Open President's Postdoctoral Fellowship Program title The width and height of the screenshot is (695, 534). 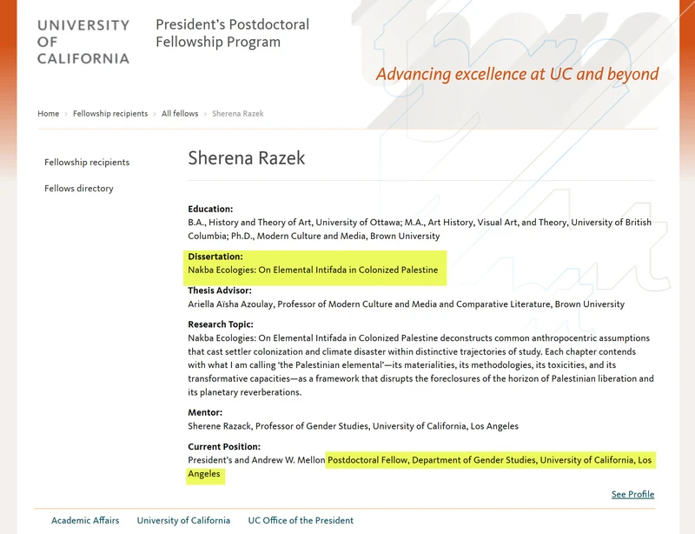coord(232,33)
